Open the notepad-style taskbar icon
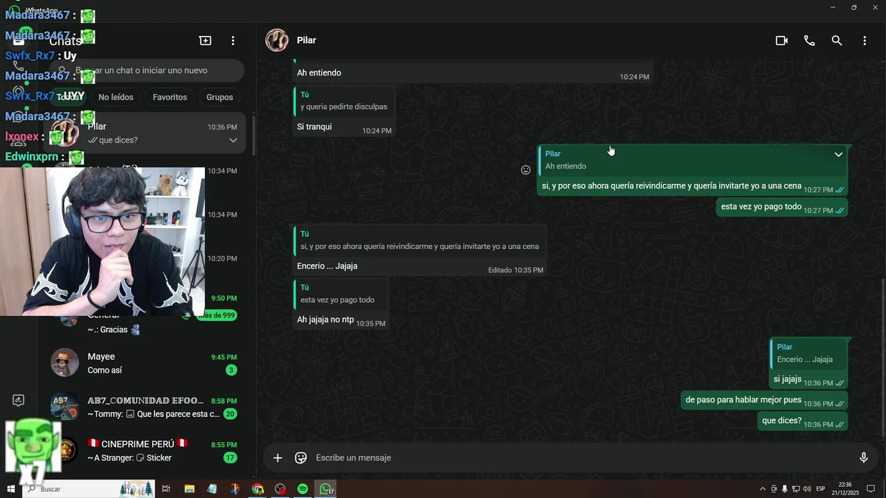 pos(212,489)
